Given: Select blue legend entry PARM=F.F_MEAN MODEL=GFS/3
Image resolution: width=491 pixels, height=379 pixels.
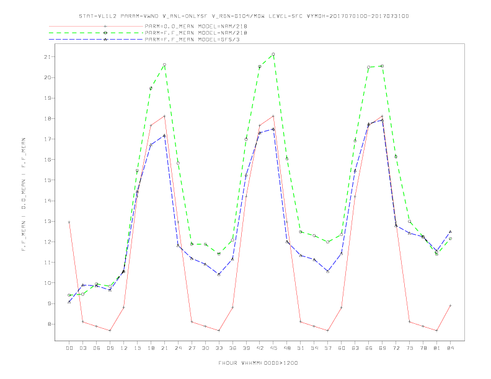Looking at the screenshot, I should tap(192, 40).
